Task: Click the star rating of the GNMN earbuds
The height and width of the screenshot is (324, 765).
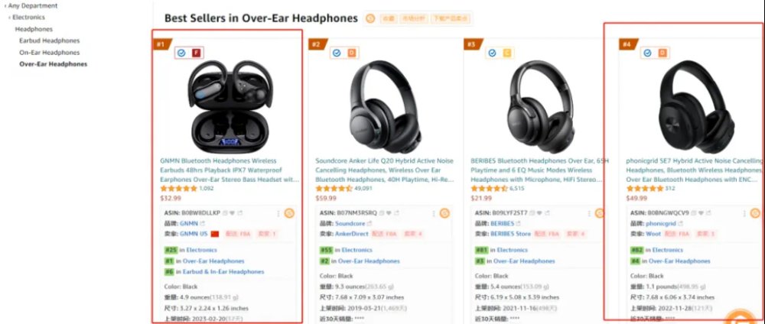Action: [x=178, y=189]
